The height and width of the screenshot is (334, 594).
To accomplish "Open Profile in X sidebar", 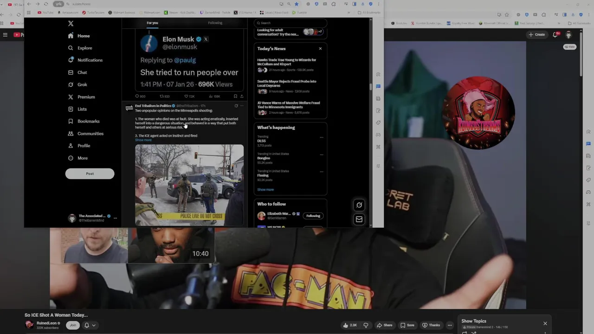I will tap(79, 146).
